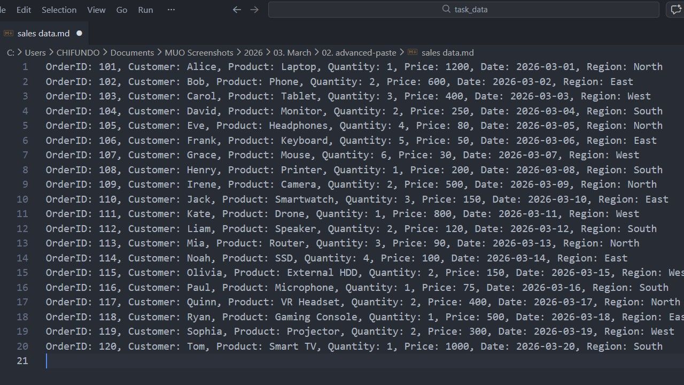The image size is (684, 385).
Task: Click External HDD on line 15
Action: (x=322, y=273)
